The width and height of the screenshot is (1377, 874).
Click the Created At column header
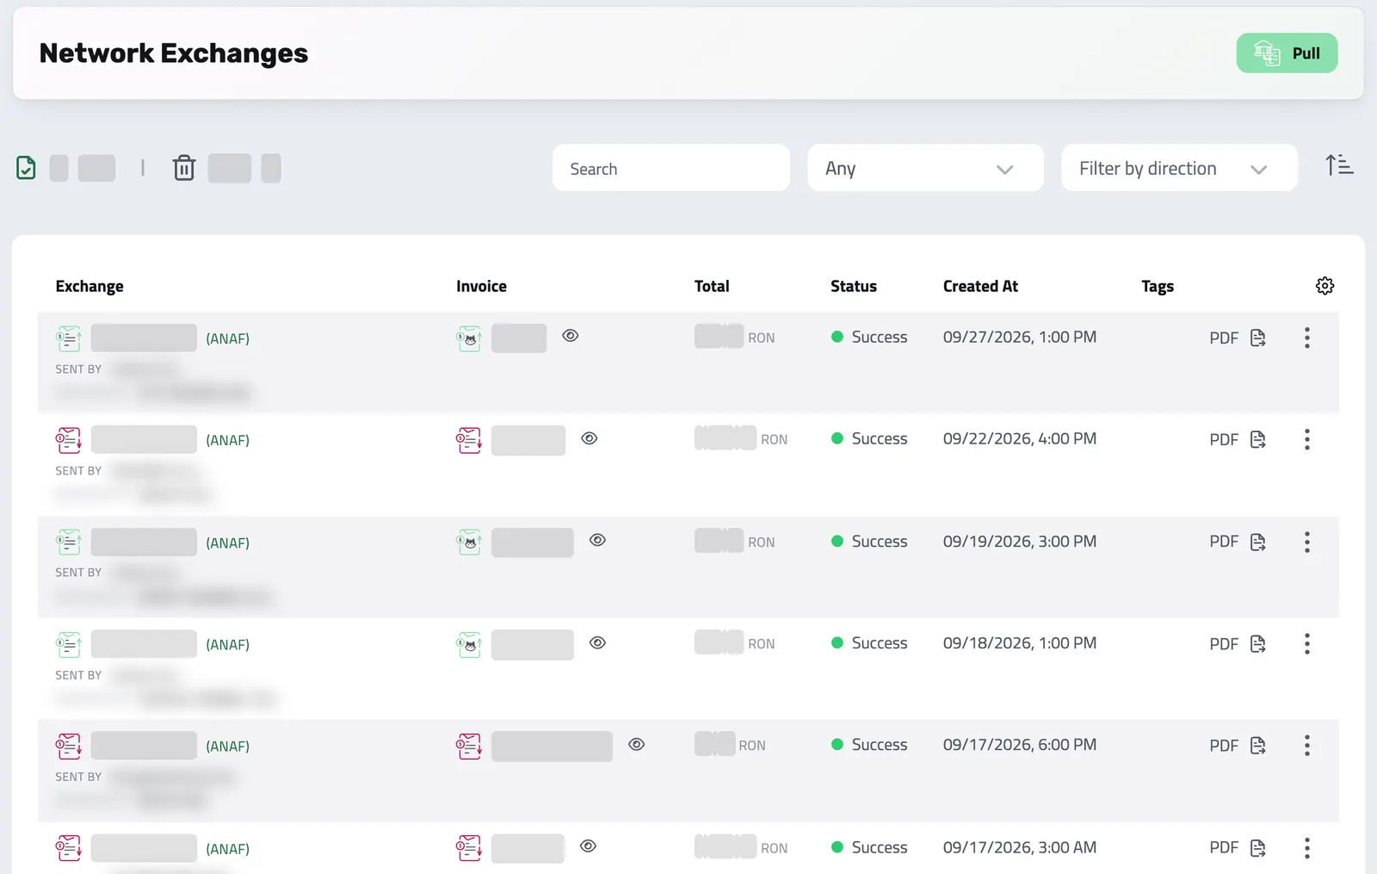980,286
